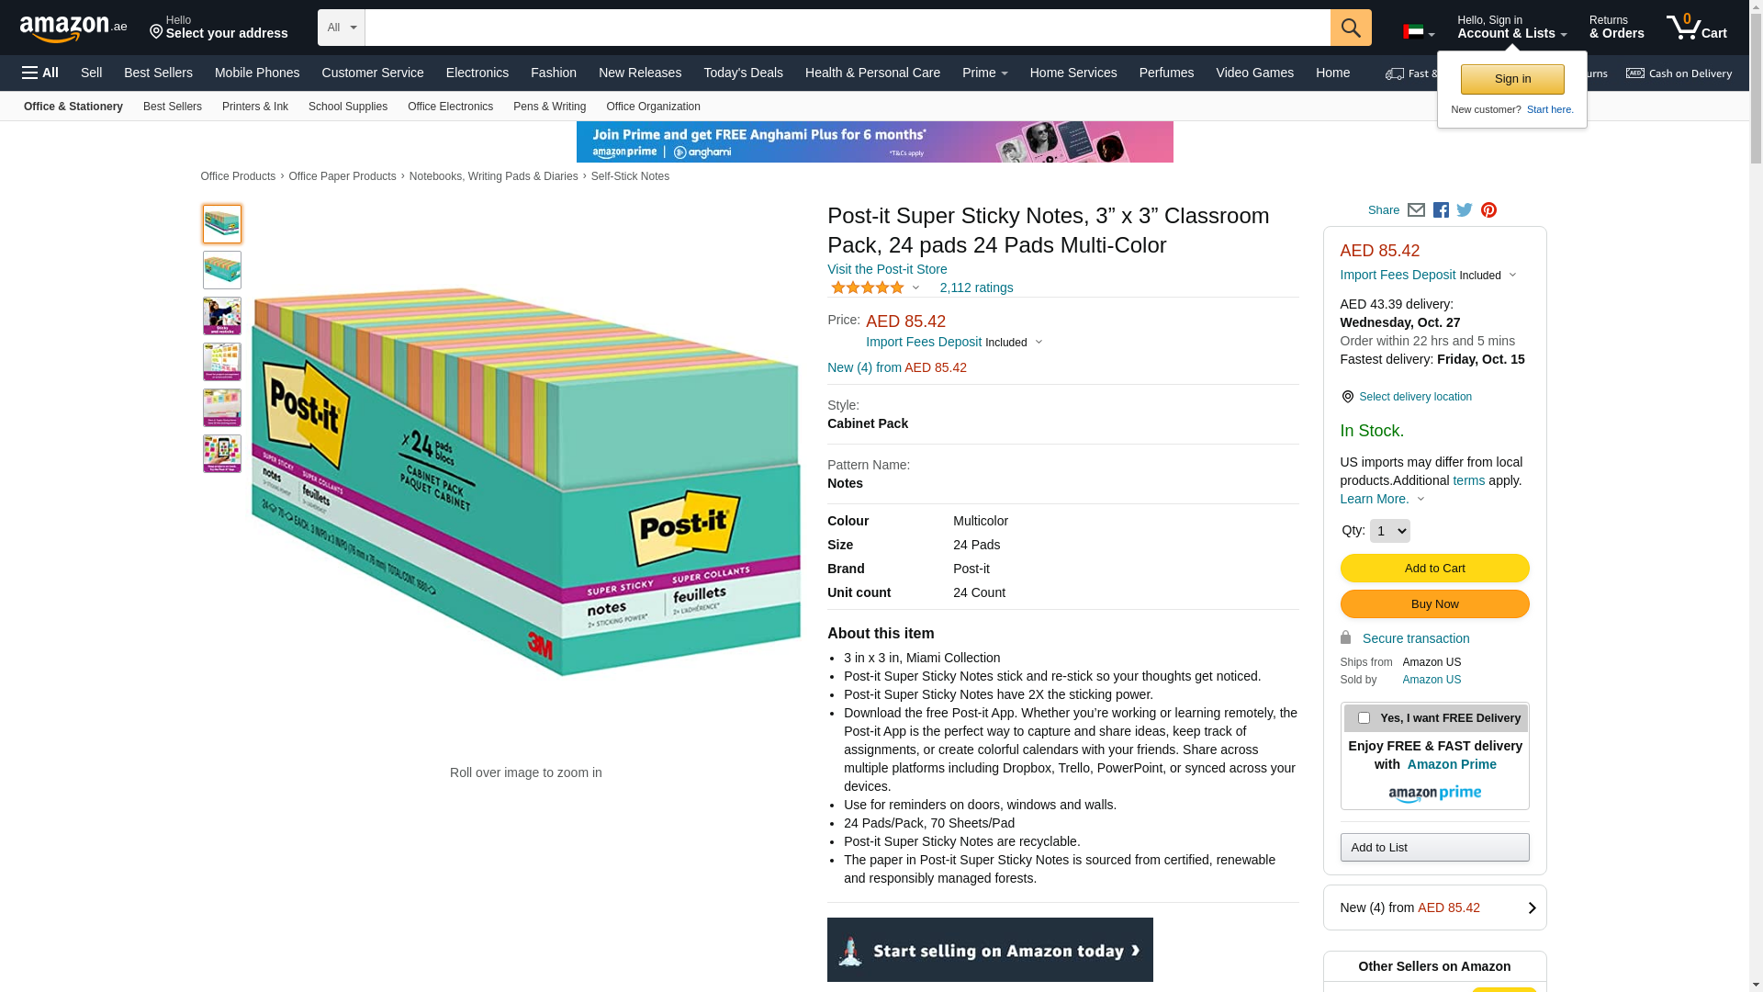
Task: Check the 'Yes, I want FREE Delivery' box
Action: (1364, 718)
